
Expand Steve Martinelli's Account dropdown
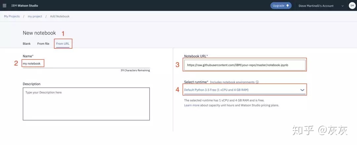tap(321, 6)
